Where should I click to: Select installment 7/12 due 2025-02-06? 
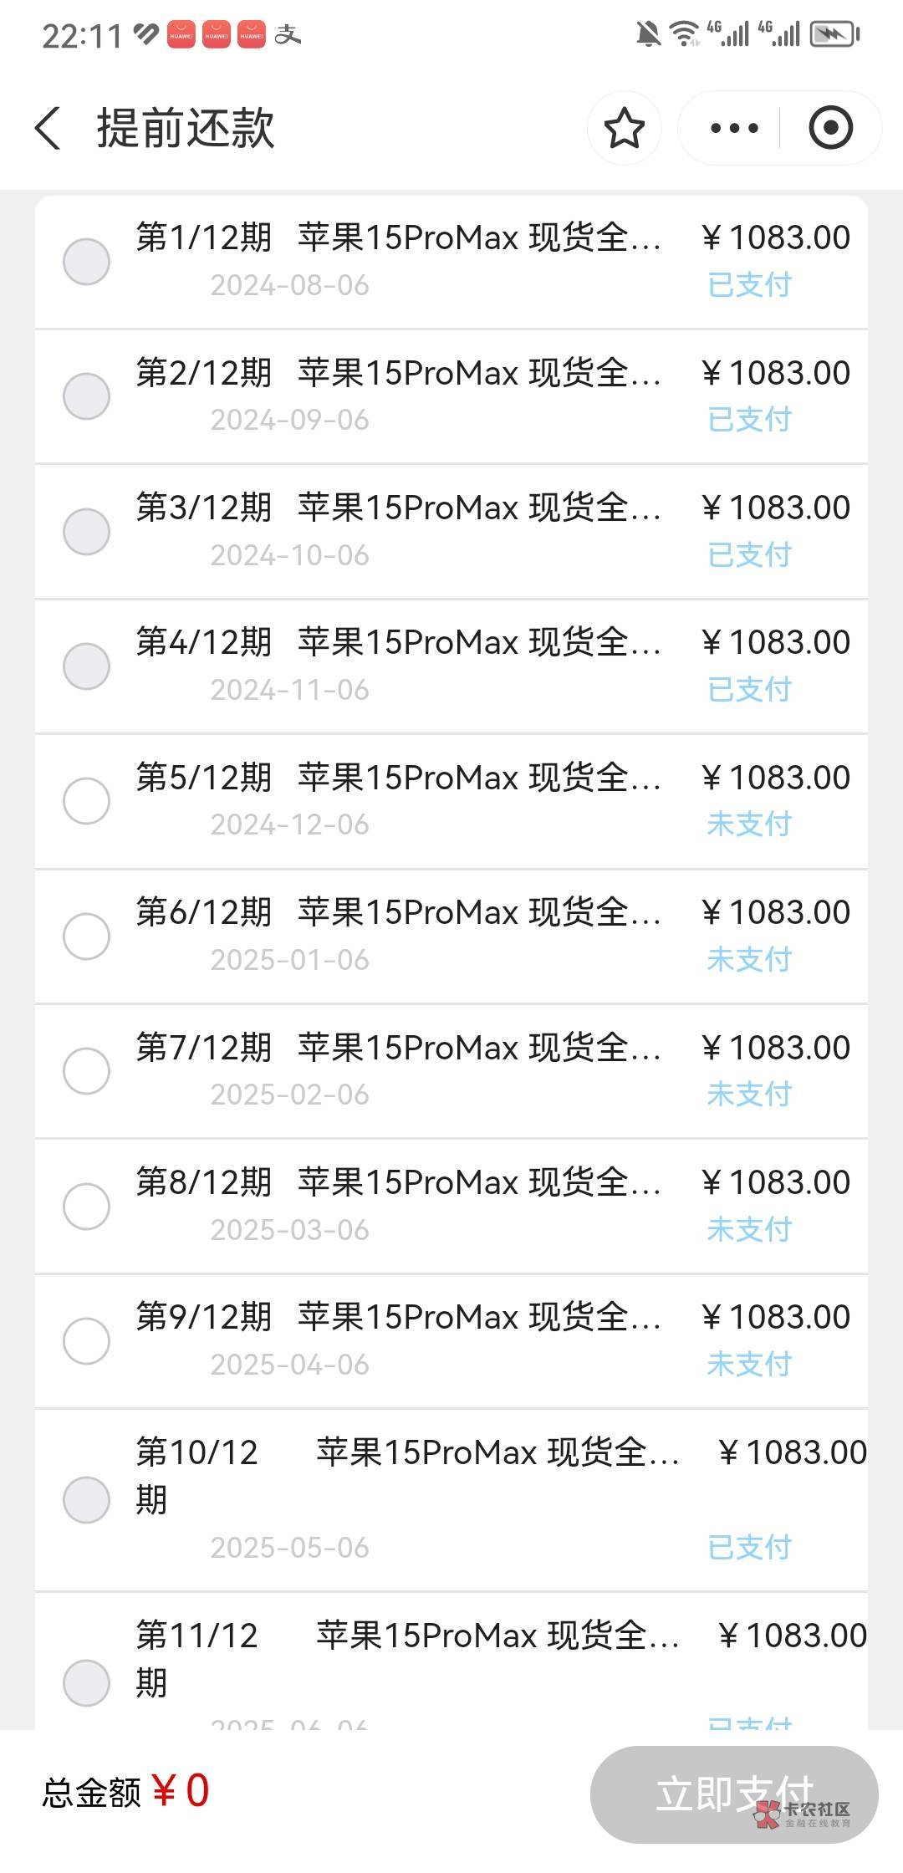click(87, 1070)
